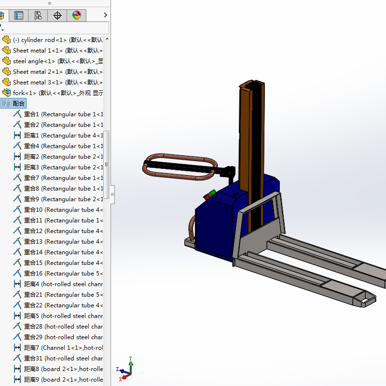This screenshot has height=386, width=386.
Task: Click the 重合14 coincident mate icon
Action: coord(17,252)
